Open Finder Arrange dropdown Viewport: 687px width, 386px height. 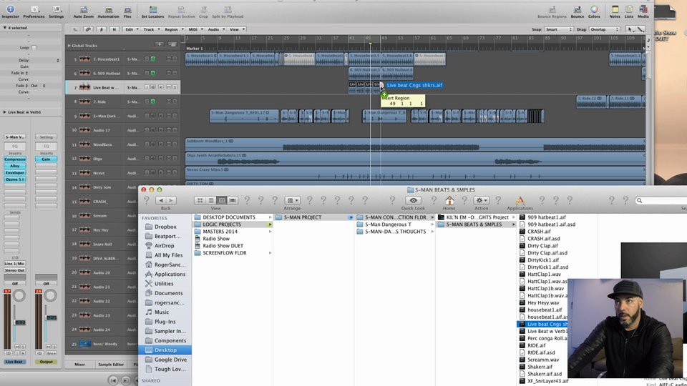click(x=292, y=200)
